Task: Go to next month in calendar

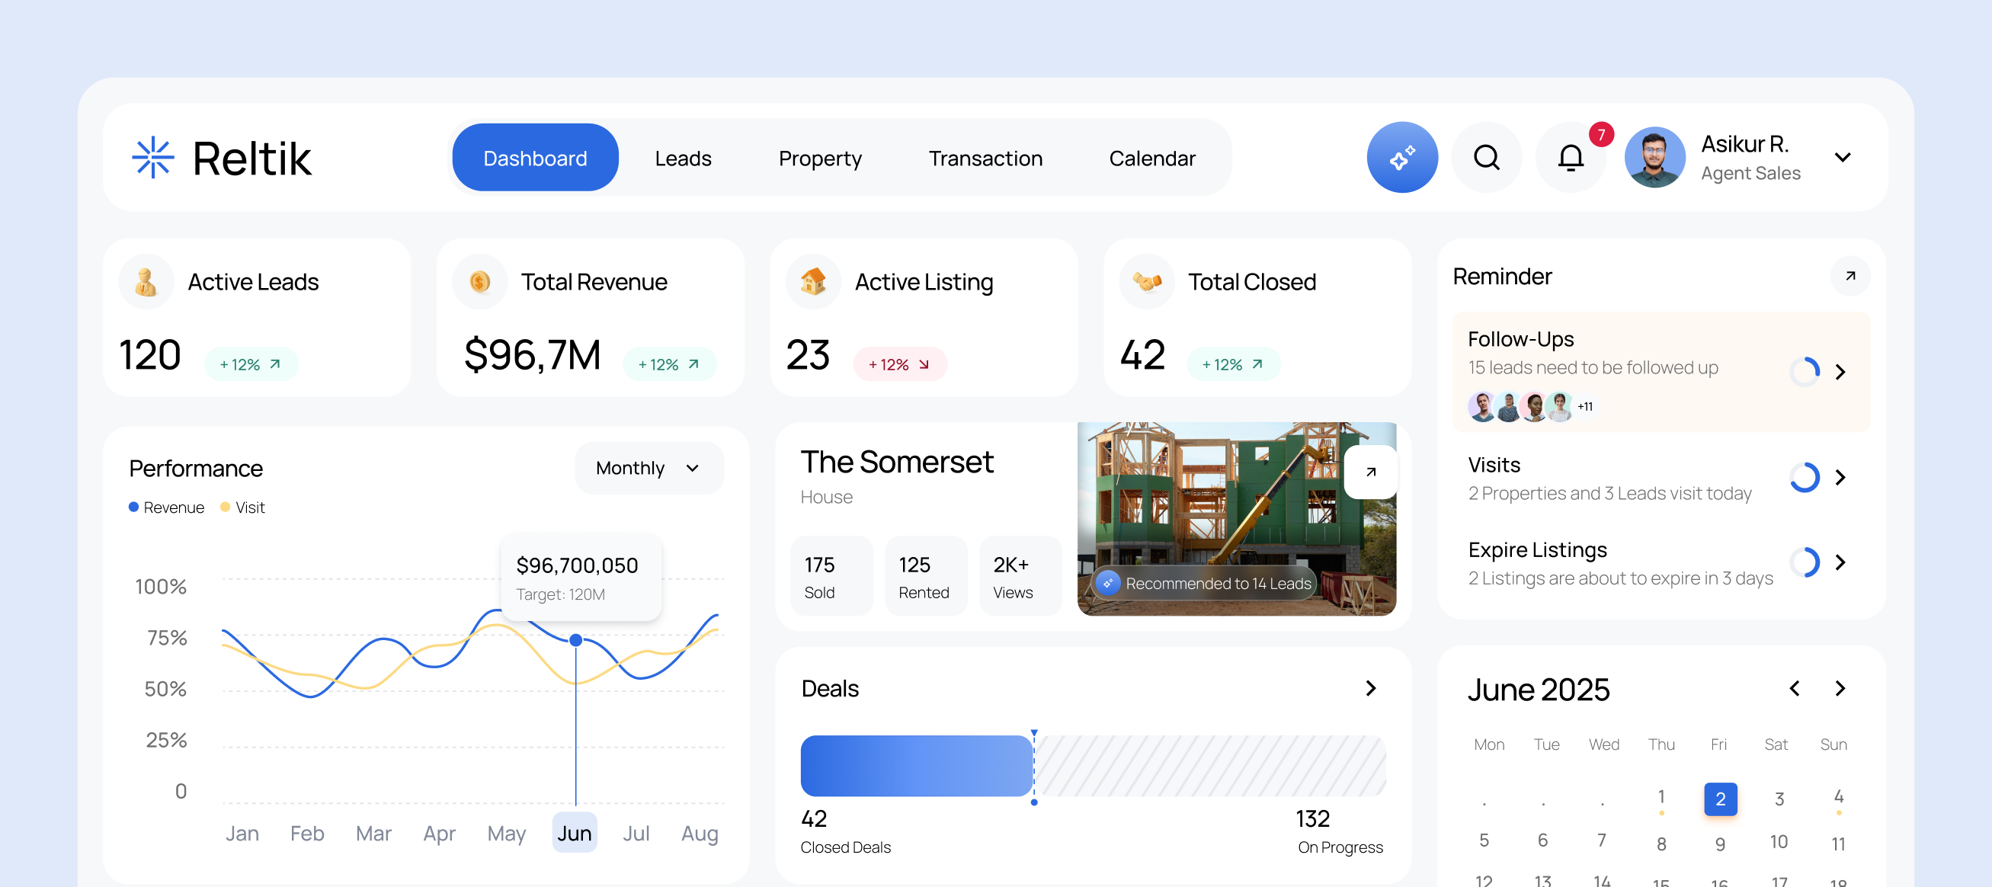Action: [1840, 688]
